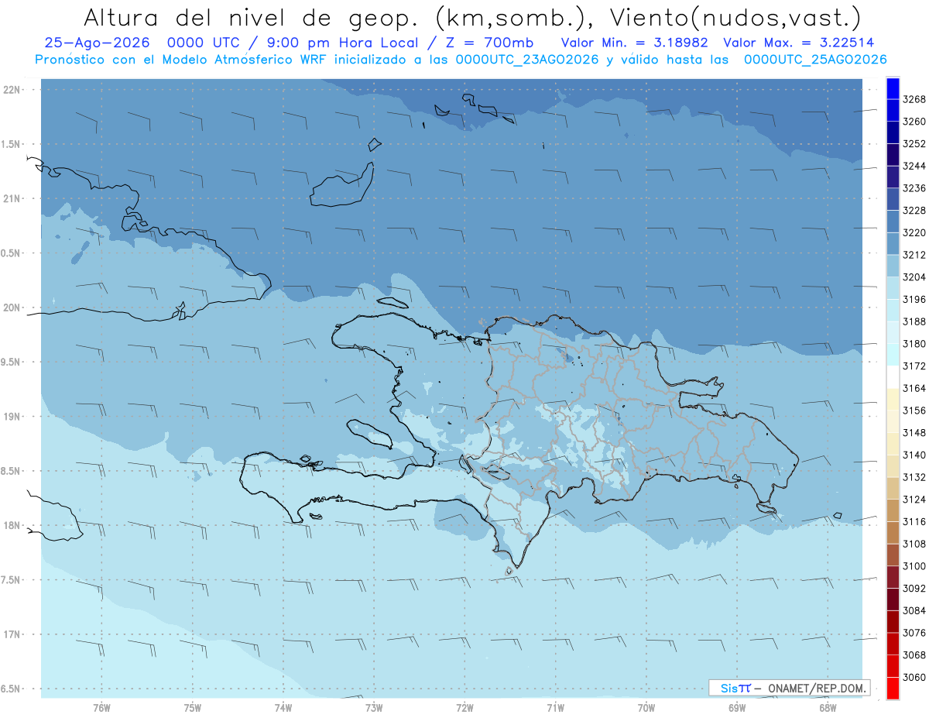Click the legend value 3100
The height and width of the screenshot is (718, 929).
[914, 566]
